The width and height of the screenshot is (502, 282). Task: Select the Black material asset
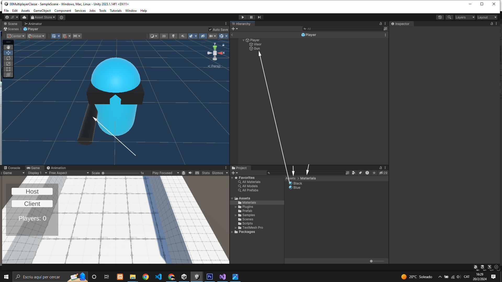pyautogui.click(x=297, y=183)
